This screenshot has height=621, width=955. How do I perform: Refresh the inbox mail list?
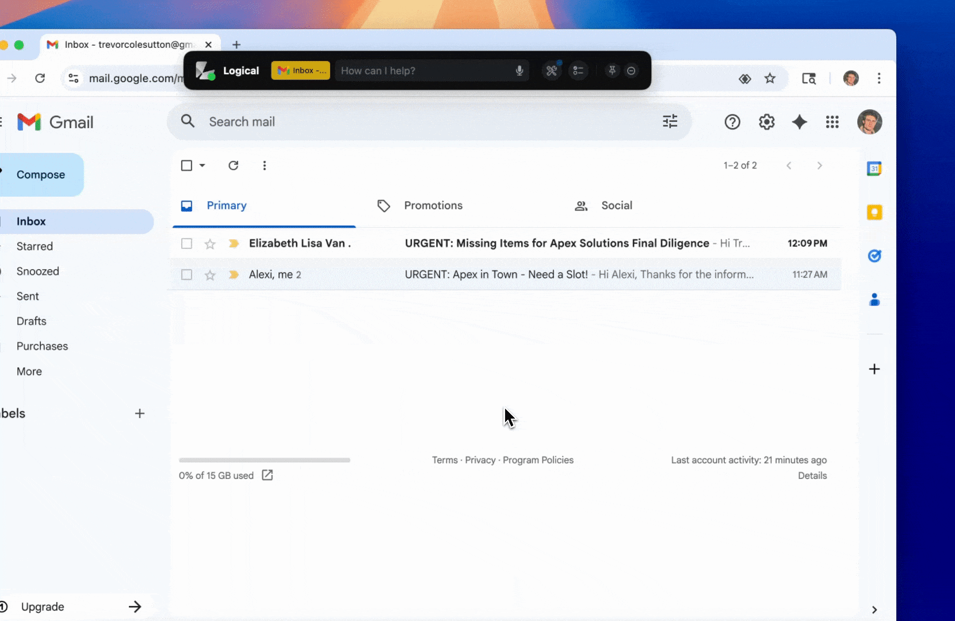point(233,166)
